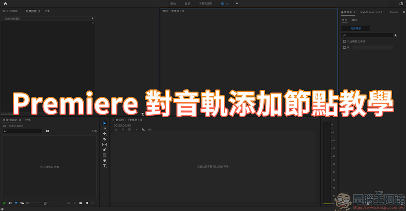406x211 pixels.
Task: Select the Ripple Edit tool
Action: [105, 133]
